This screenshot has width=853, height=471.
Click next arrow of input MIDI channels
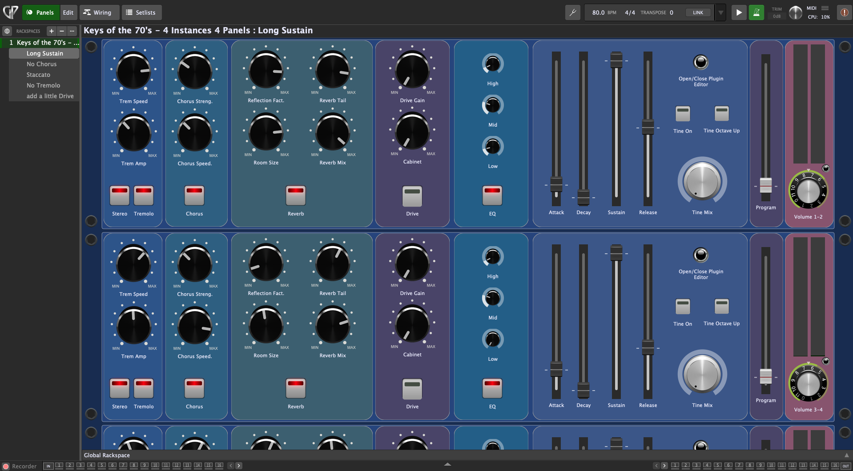coord(239,466)
